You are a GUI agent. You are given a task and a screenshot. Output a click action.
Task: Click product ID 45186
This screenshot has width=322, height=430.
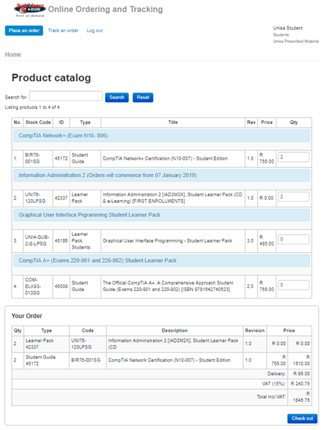[61, 241]
